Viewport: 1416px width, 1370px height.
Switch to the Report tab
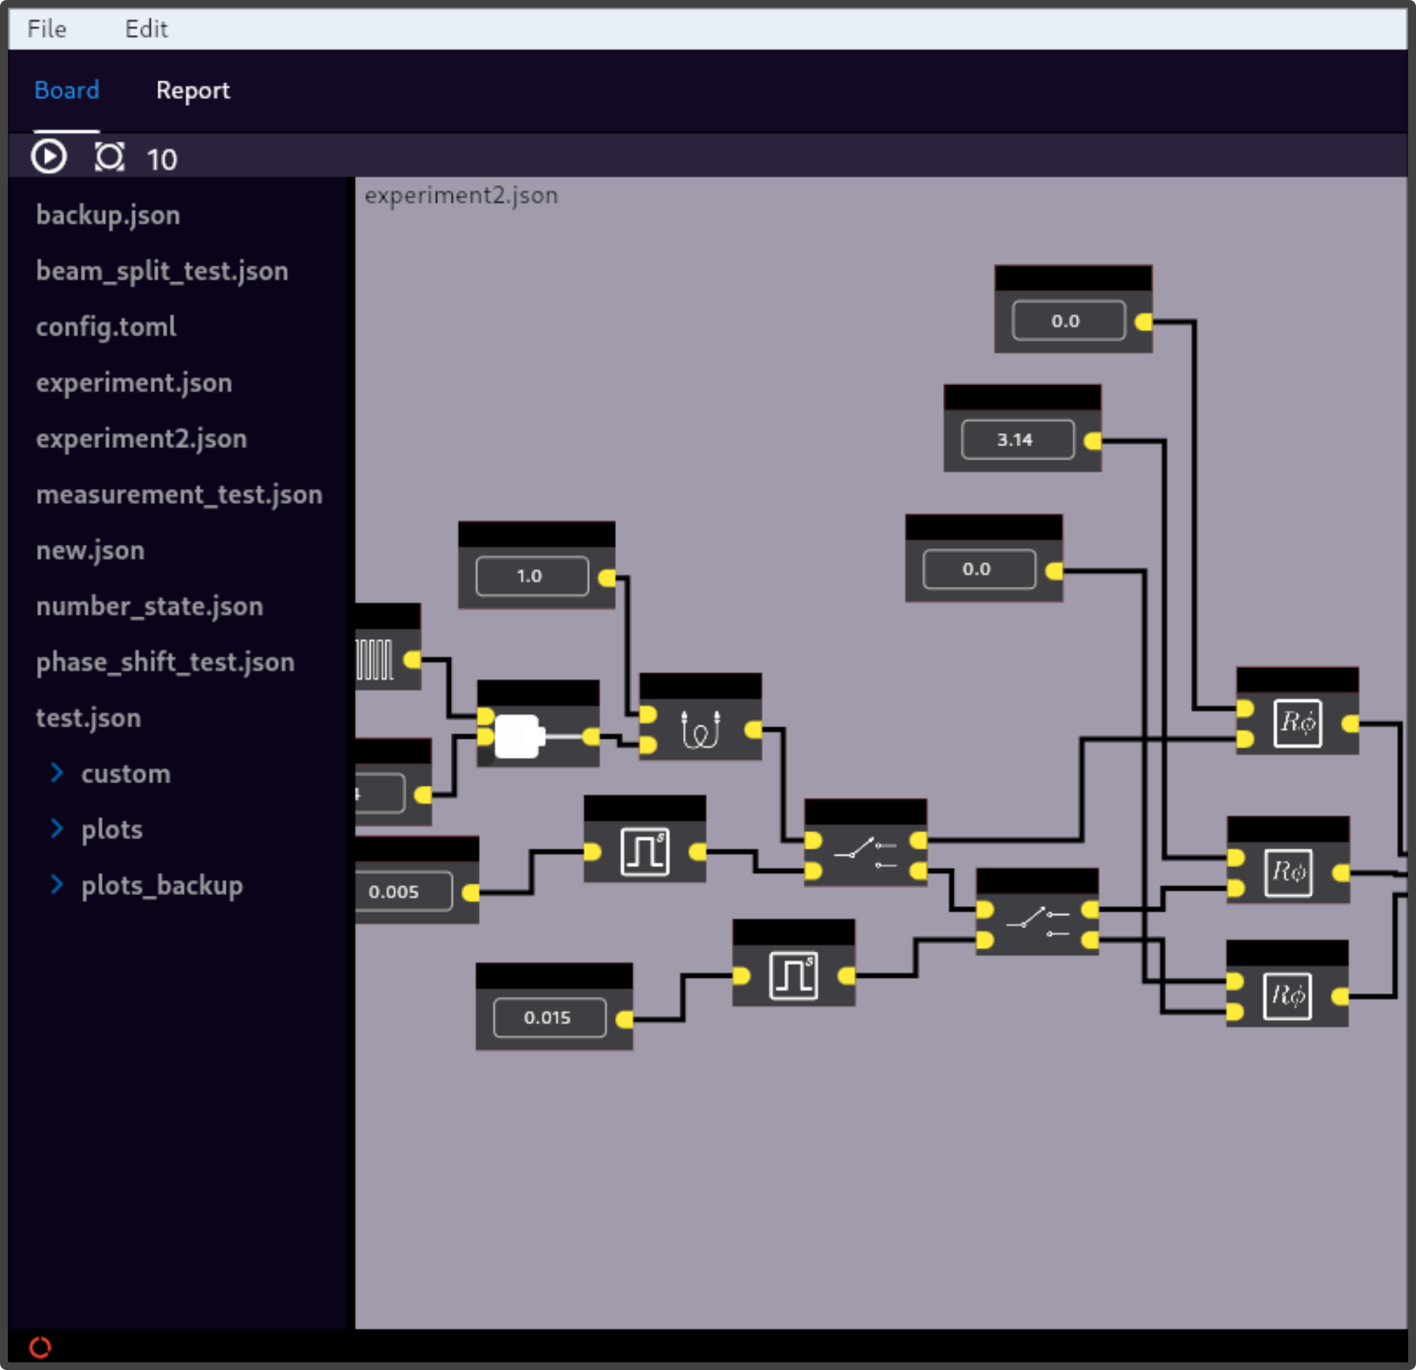coord(193,91)
